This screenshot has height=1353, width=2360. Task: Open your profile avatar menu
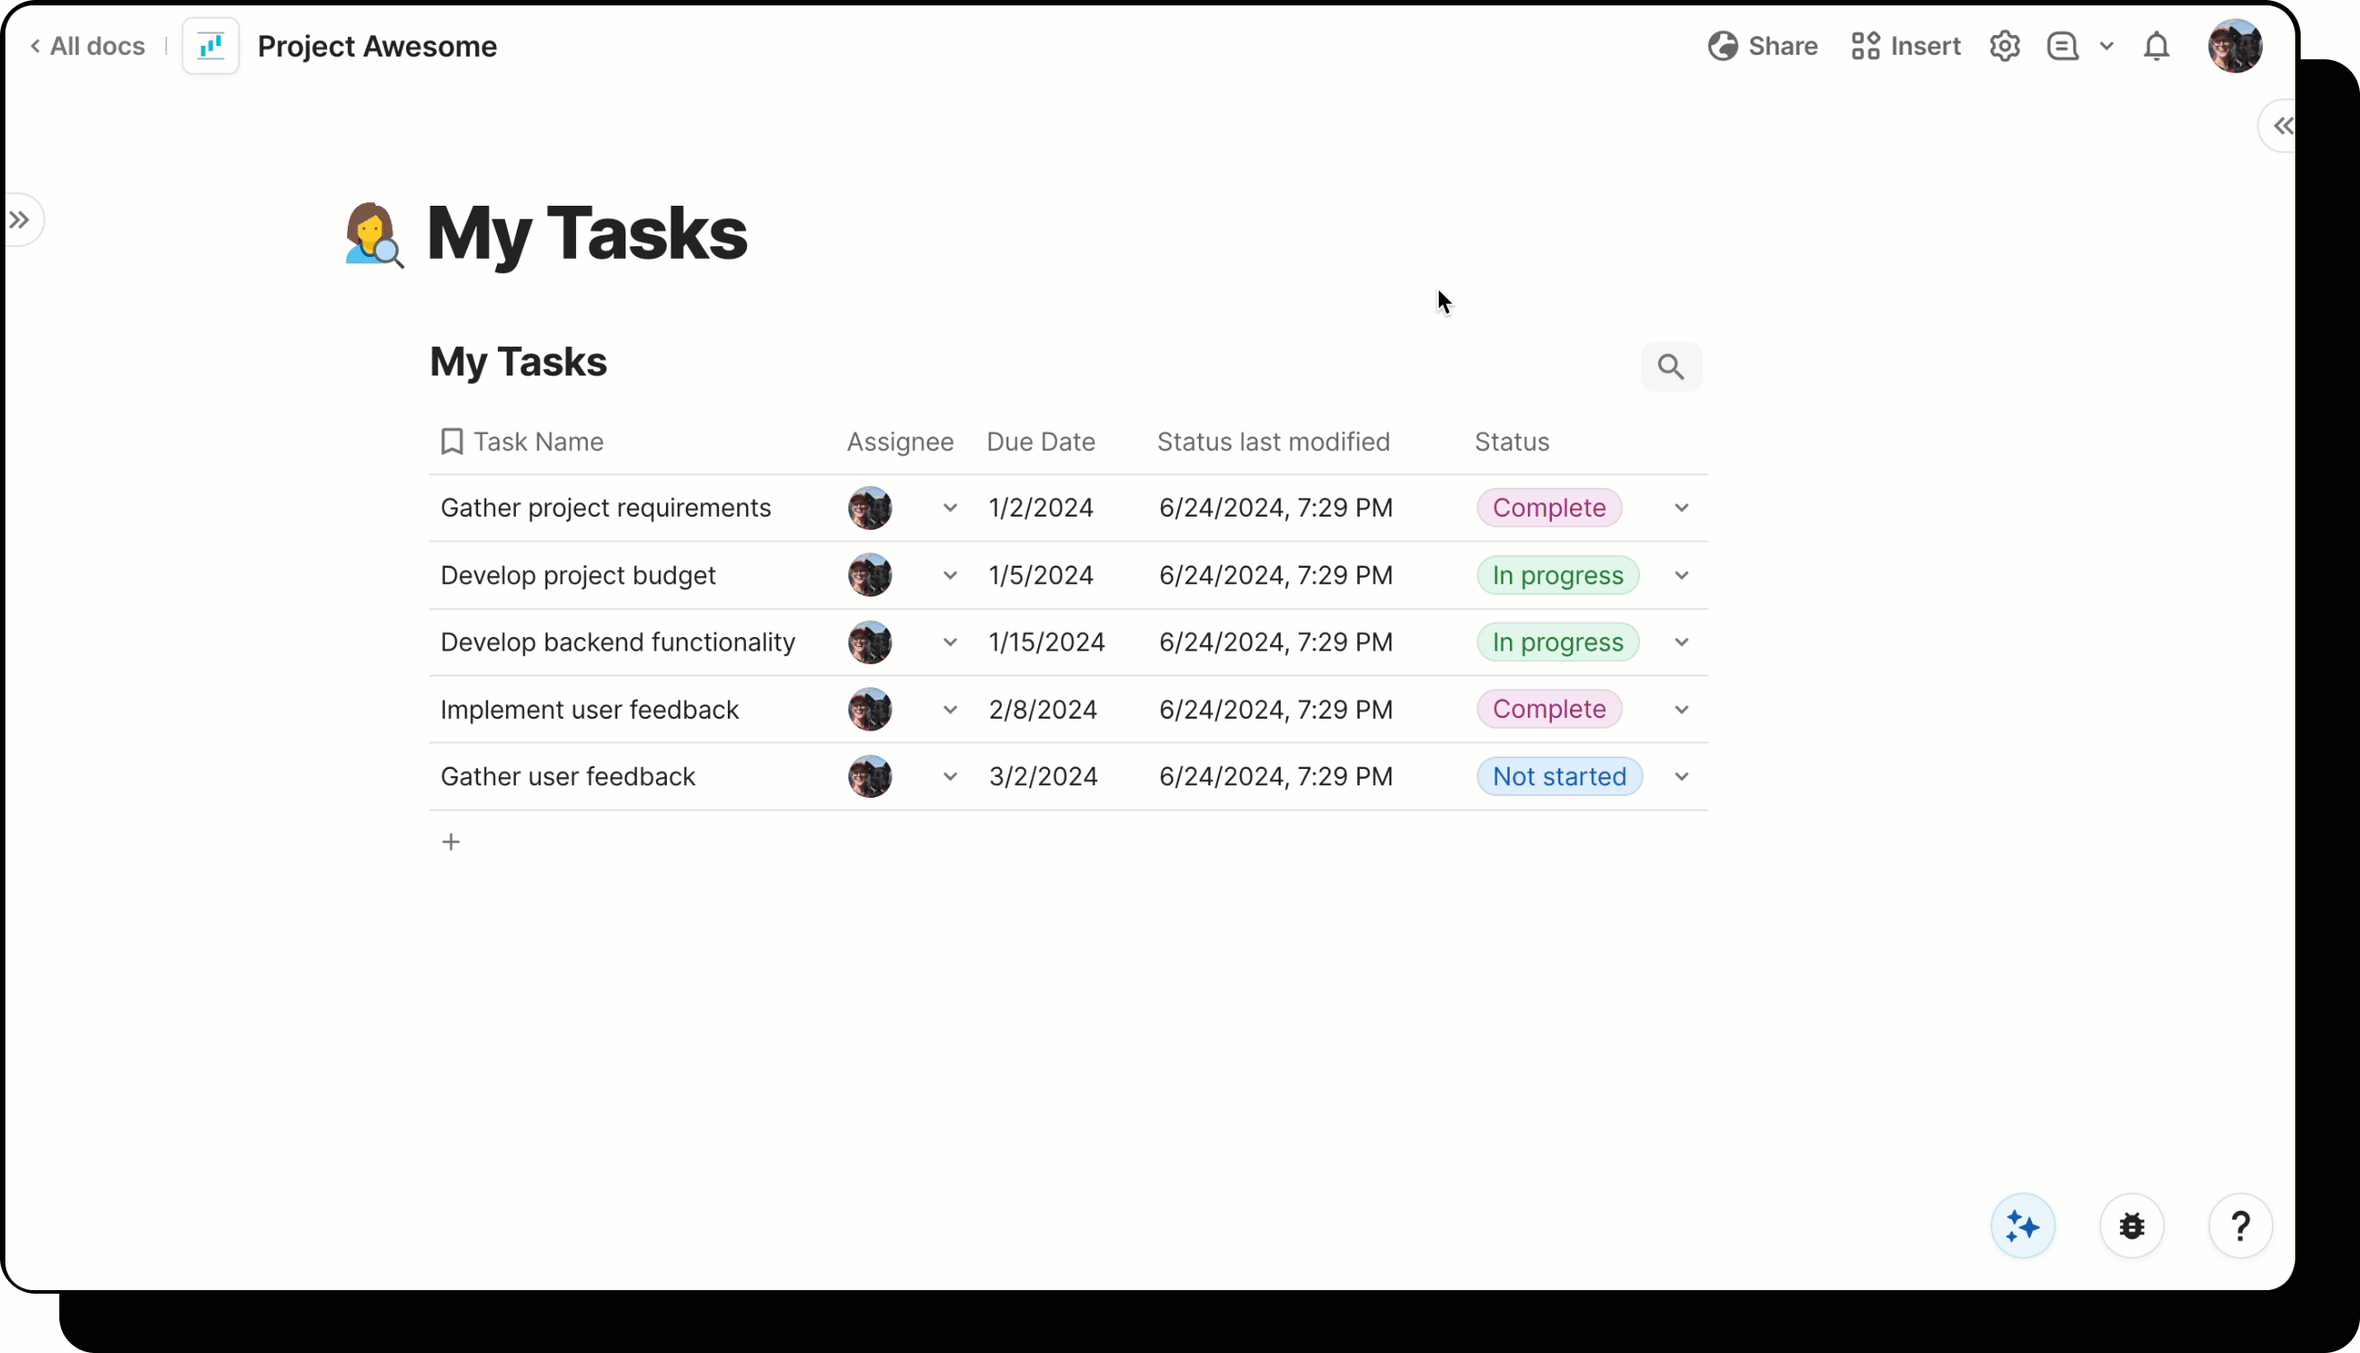tap(2236, 46)
